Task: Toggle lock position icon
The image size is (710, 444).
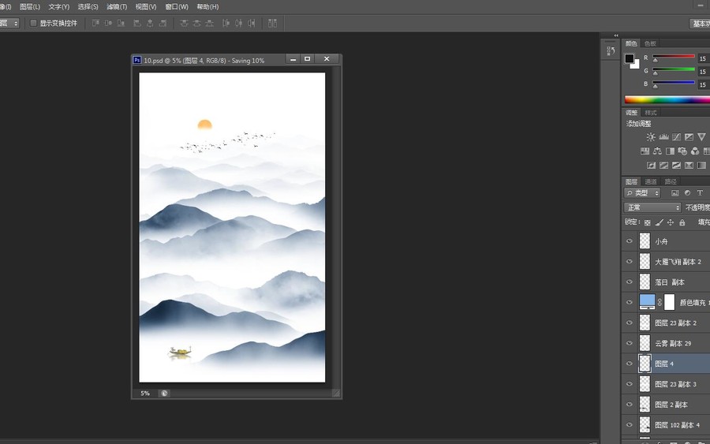Action: pyautogui.click(x=671, y=222)
